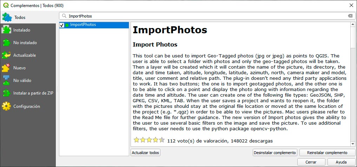Close the Complementos dialog window
Image resolution: width=357 pixels, height=167 pixels.
(351, 6)
